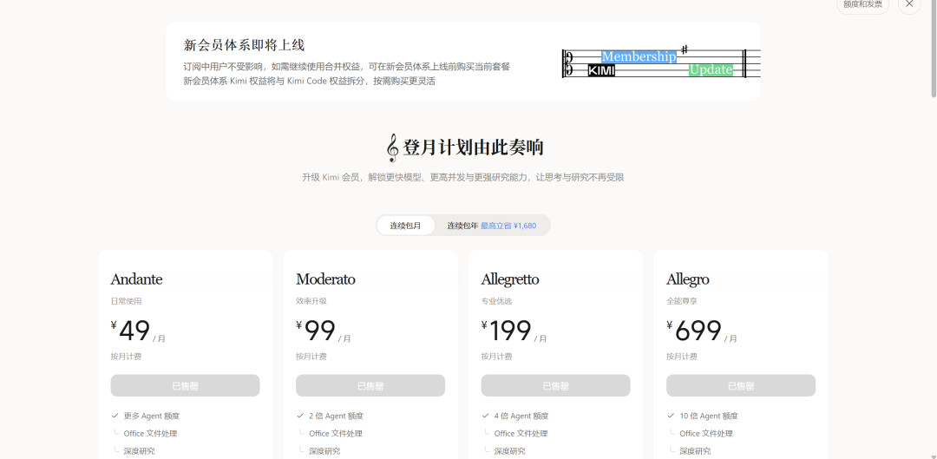Click 深度研究 in the Andante card

coord(139,451)
